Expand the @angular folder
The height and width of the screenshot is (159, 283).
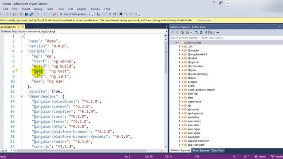click(180, 50)
